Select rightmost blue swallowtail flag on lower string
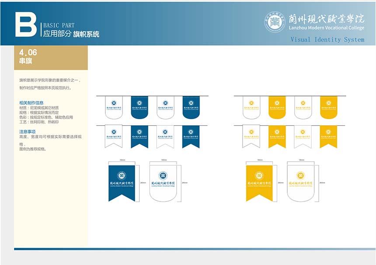Image resolution: width=376 pixels, height=265 pixels. [x=191, y=135]
